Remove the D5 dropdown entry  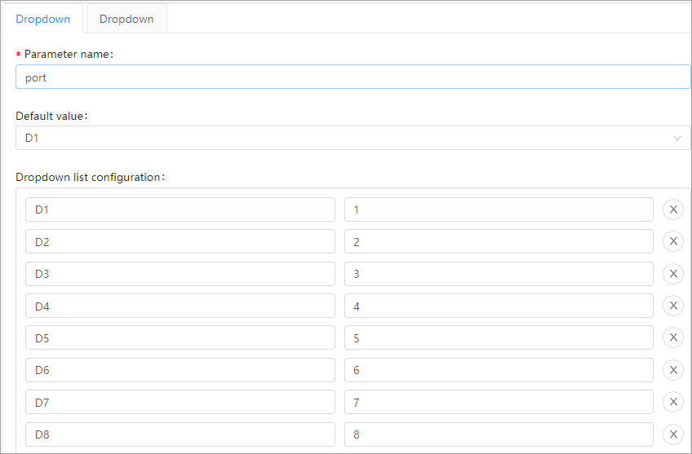[673, 337]
